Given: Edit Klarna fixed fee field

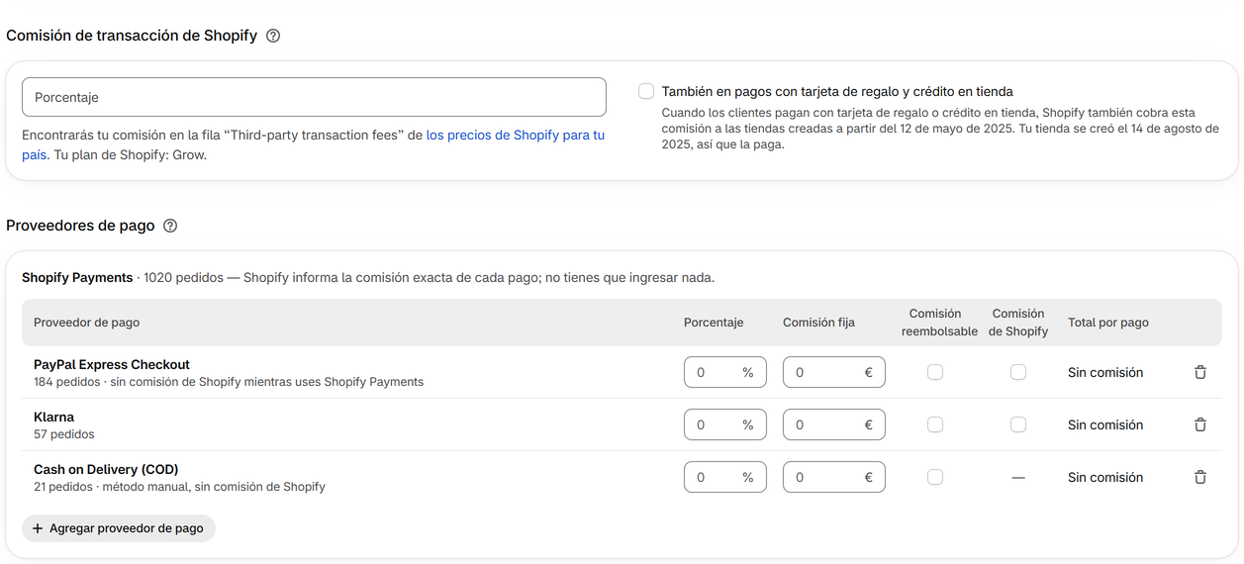Looking at the screenshot, I should click(834, 424).
